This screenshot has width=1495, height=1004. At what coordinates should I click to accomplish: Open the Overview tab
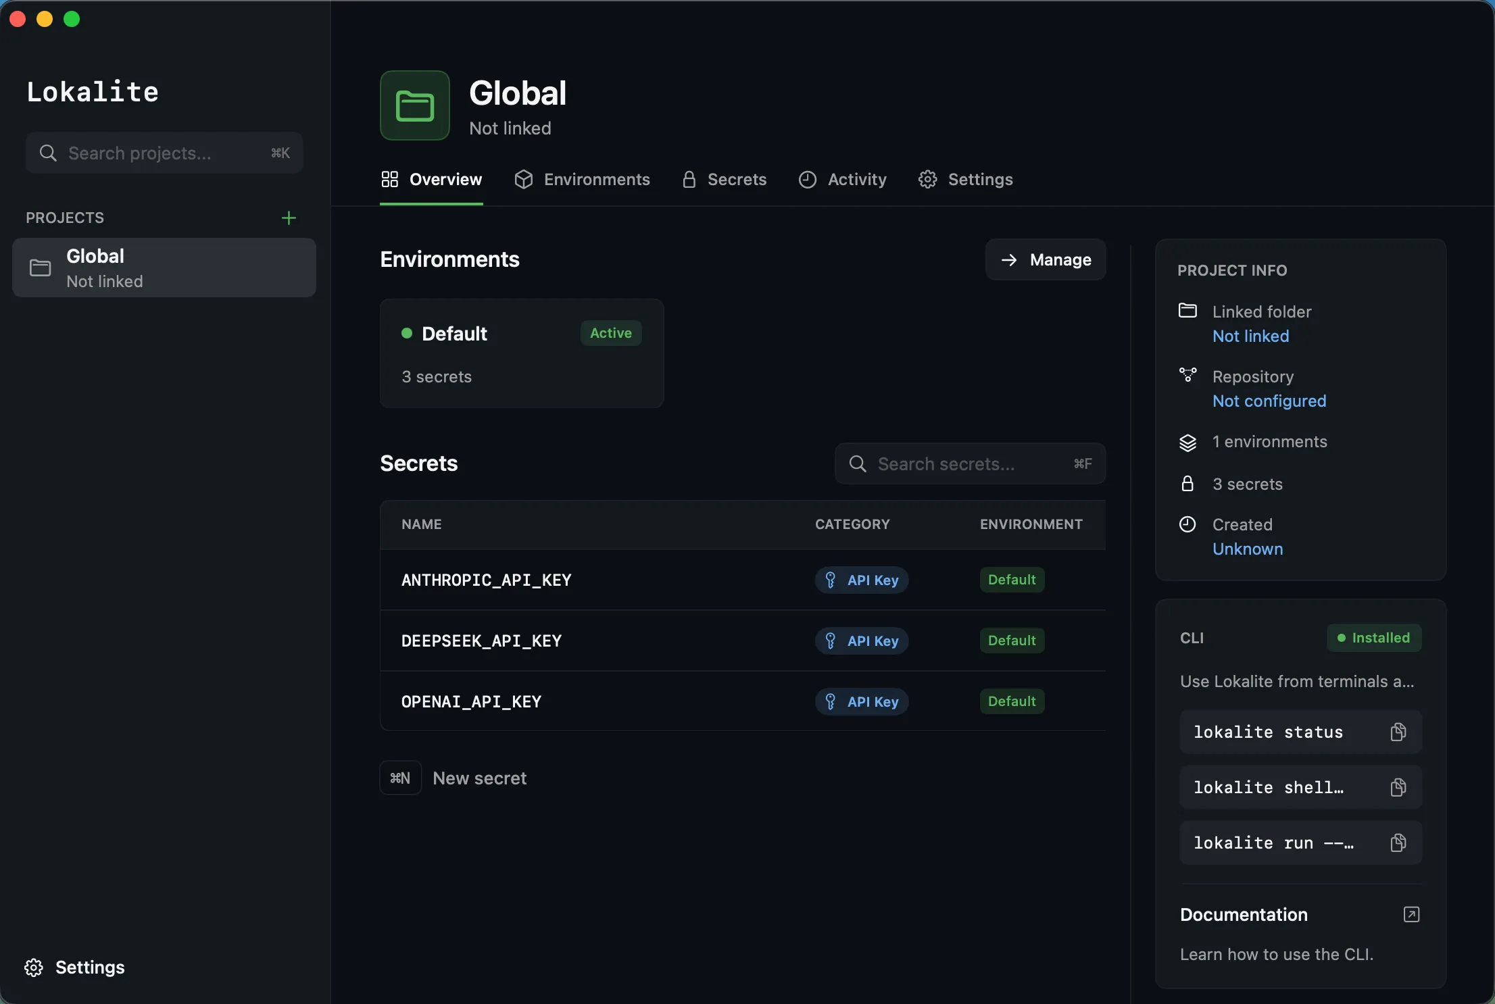tap(431, 180)
